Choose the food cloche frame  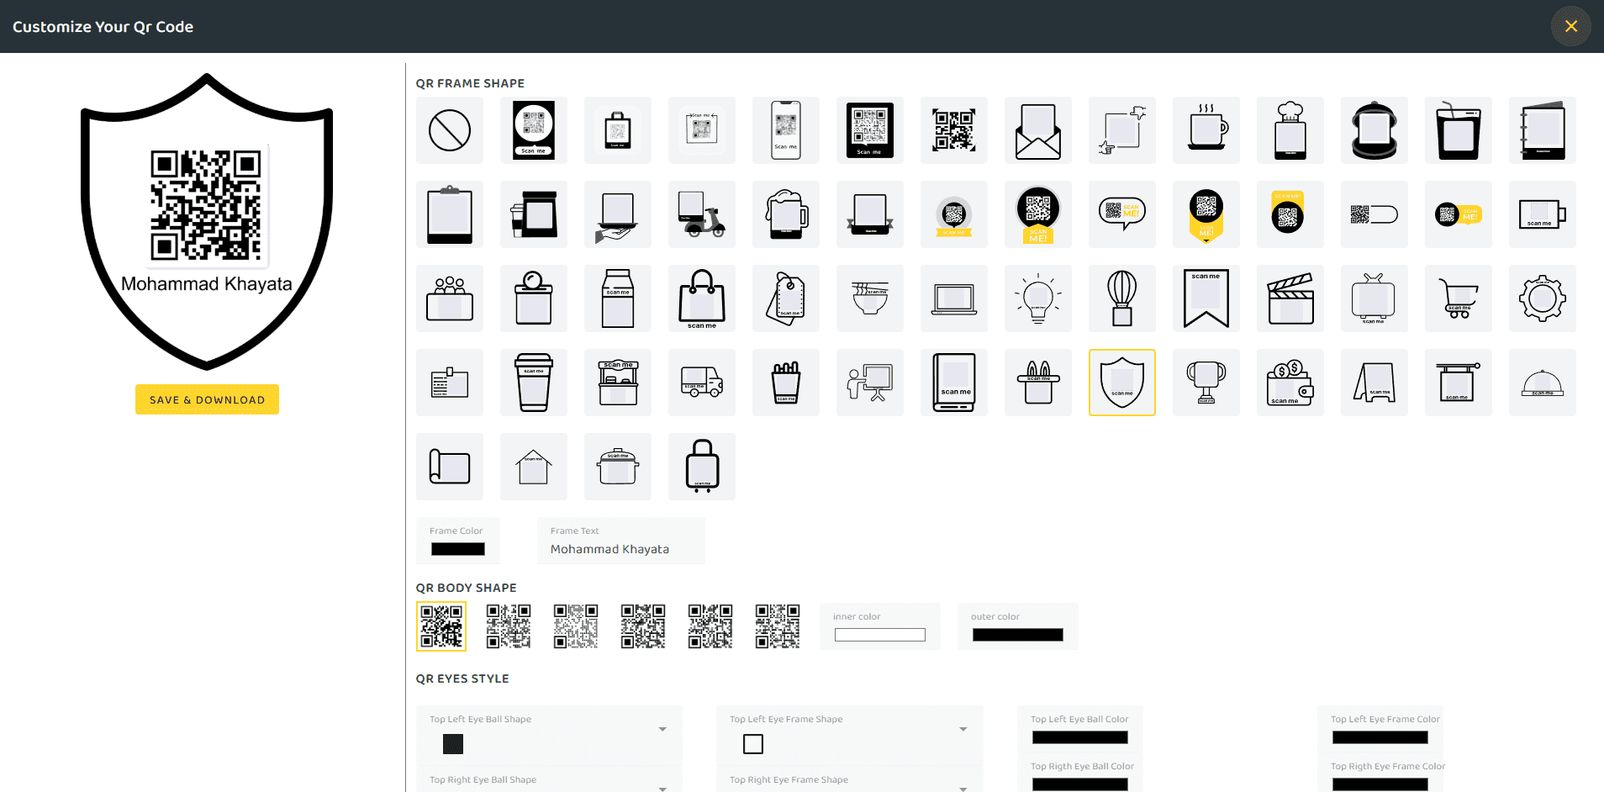click(1543, 383)
